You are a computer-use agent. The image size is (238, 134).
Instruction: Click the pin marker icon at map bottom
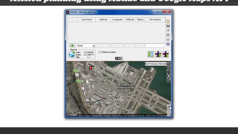coord(168,114)
